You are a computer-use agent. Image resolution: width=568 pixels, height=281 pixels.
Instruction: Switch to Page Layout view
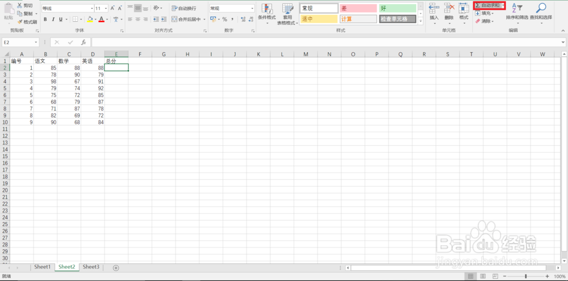coord(482,276)
